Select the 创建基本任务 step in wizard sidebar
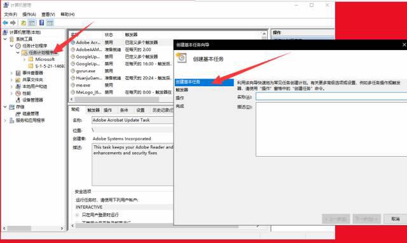The height and width of the screenshot is (243, 407). pos(204,82)
